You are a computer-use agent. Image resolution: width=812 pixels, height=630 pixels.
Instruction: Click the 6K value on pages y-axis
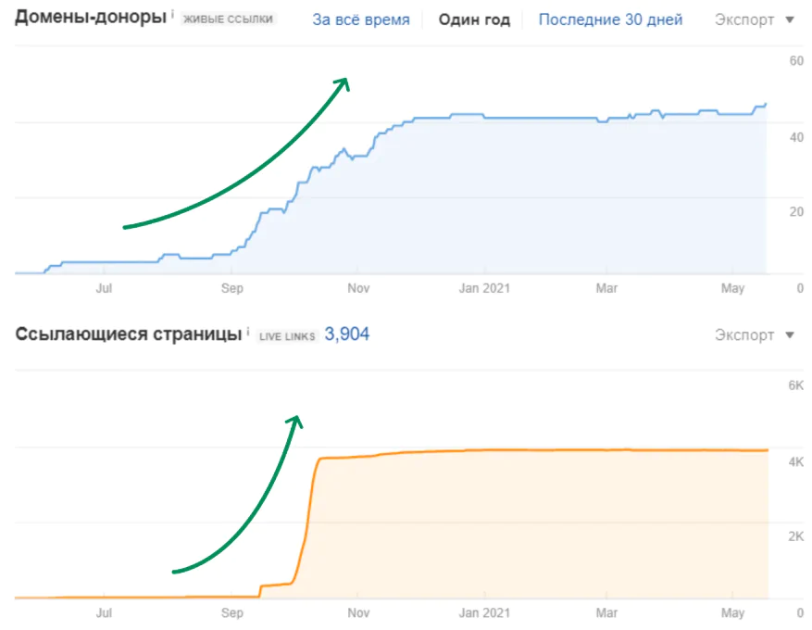794,385
